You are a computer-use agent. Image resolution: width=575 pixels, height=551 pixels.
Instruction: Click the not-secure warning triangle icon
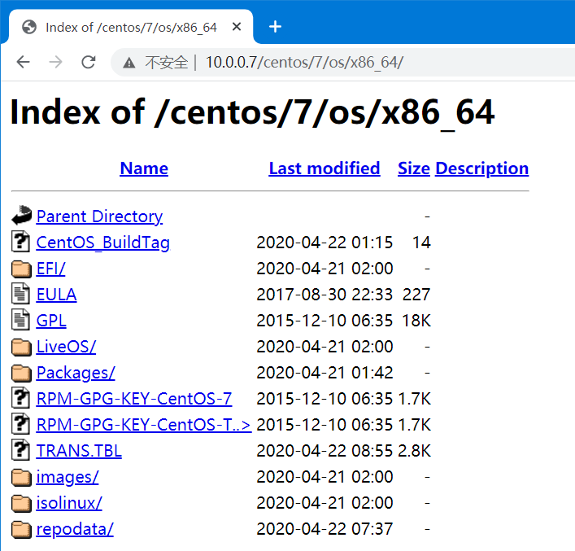(129, 63)
